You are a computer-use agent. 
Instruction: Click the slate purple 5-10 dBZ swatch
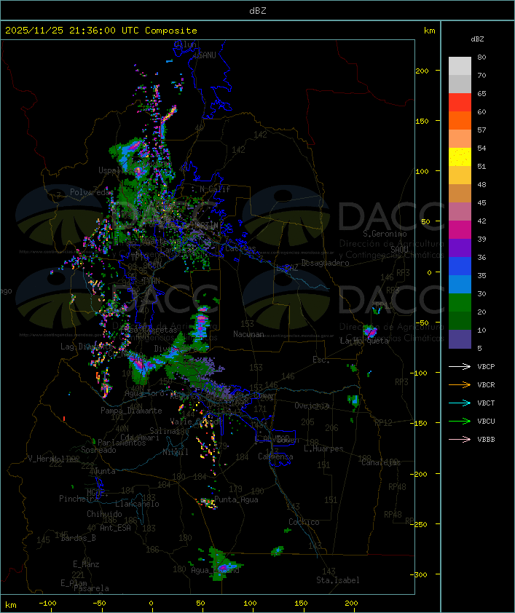(460, 339)
